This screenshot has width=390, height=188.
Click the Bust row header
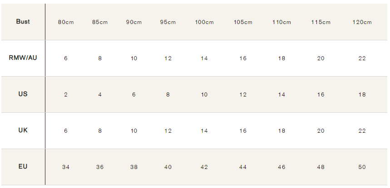23,22
